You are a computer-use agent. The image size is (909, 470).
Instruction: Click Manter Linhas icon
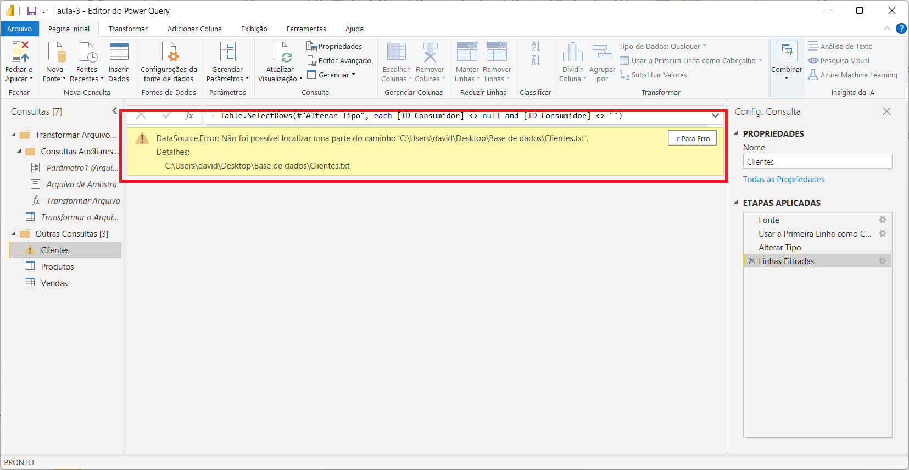point(467,52)
